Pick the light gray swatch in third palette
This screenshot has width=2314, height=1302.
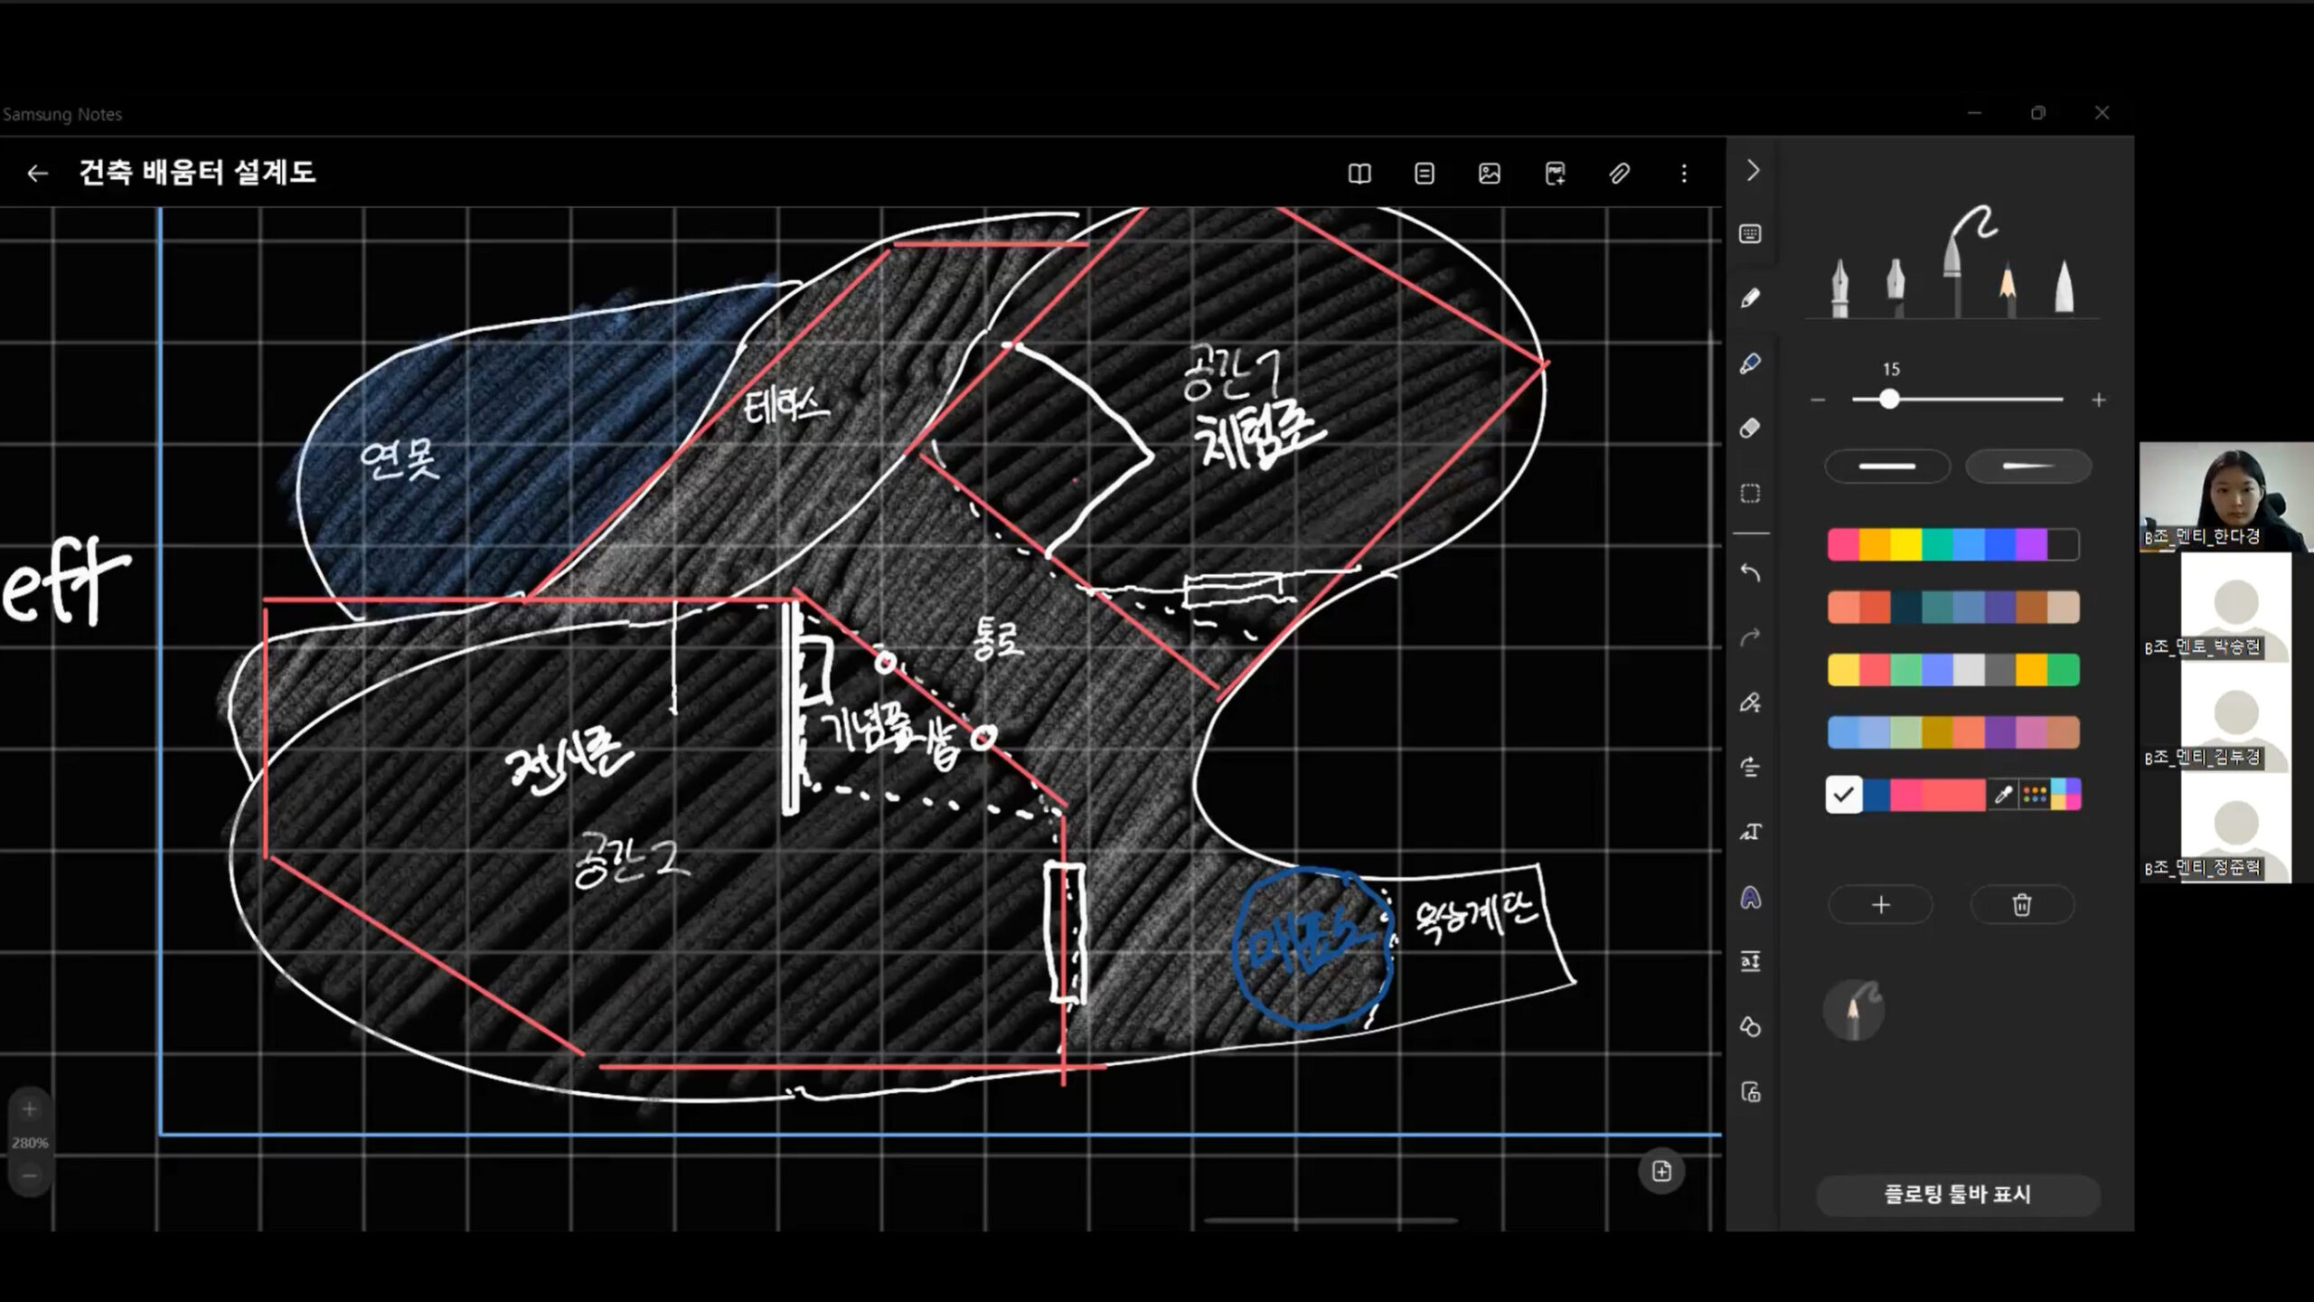[1969, 670]
